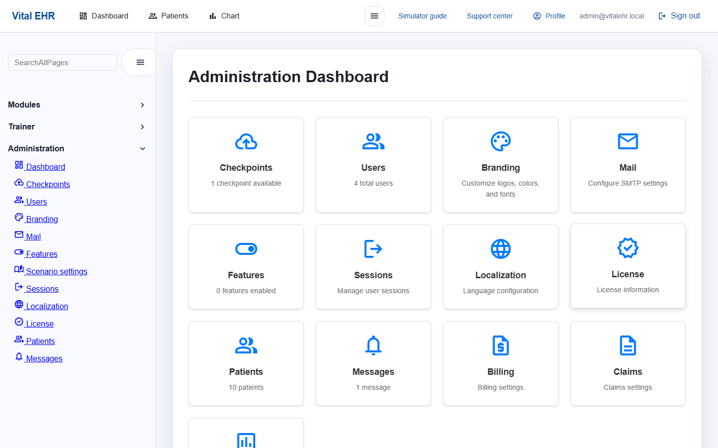The image size is (718, 448).
Task: Switch to the Patients navigation item
Action: 168,15
